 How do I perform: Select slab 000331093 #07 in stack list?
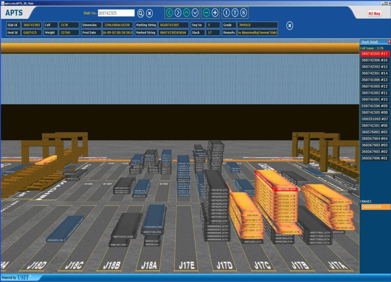coord(375,119)
